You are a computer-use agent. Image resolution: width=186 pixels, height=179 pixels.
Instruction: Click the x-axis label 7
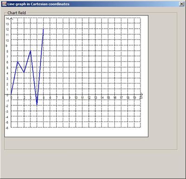tap(57, 98)
